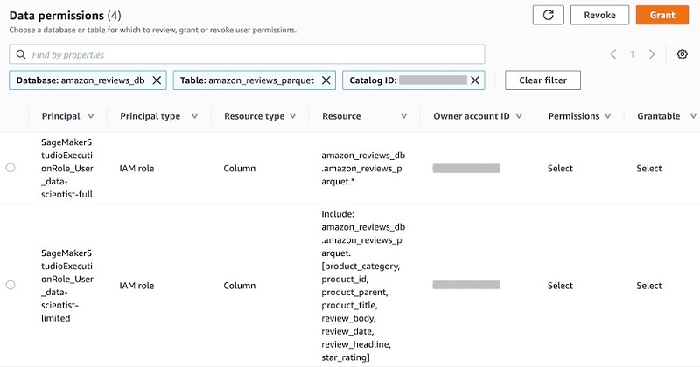The image size is (700, 367).
Task: Click the Include column list resource cell
Action: [363, 286]
